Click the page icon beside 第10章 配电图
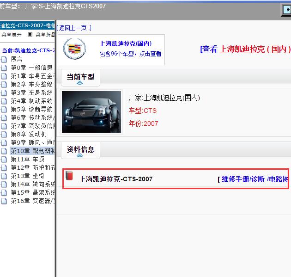 [4, 151]
